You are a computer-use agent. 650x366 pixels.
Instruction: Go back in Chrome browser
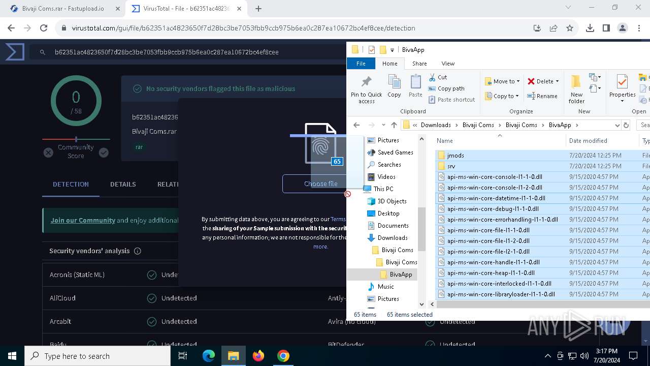[11, 28]
